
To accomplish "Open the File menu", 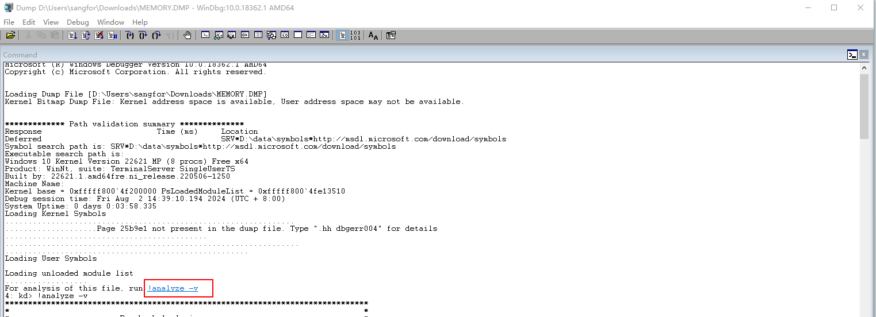I will (9, 22).
